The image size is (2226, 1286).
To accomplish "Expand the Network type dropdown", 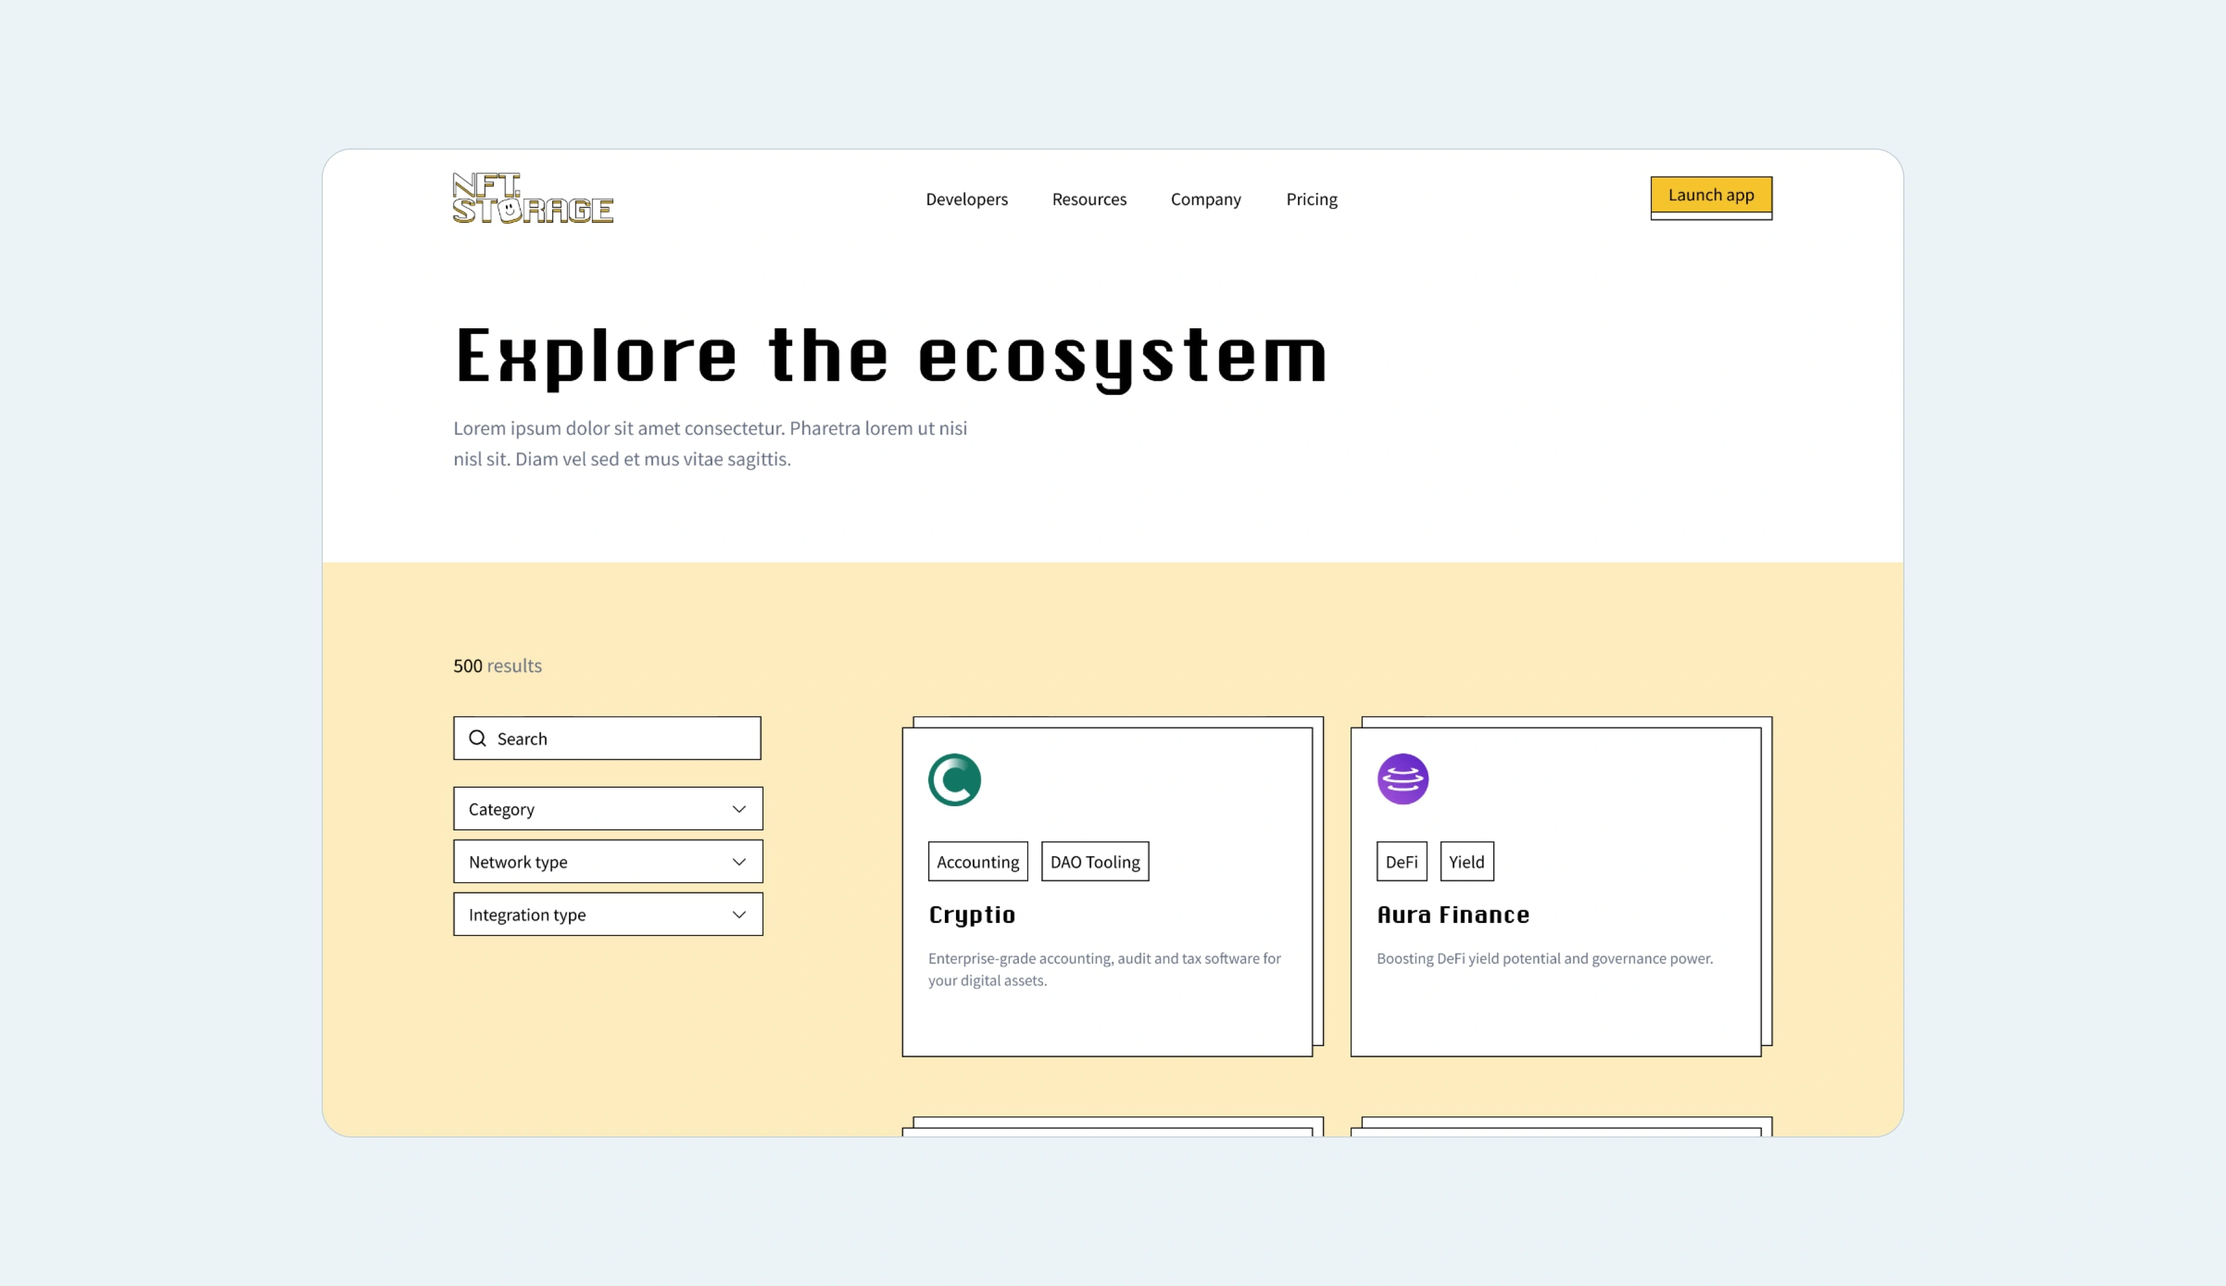I will (608, 862).
